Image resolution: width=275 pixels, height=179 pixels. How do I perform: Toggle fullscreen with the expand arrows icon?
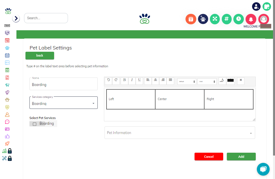pos(215,19)
